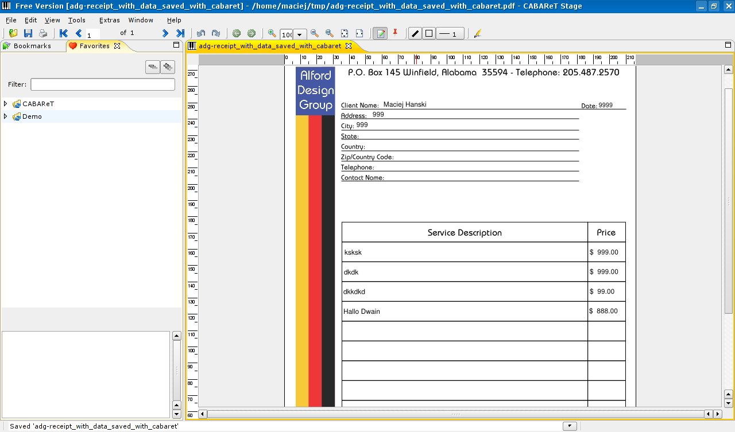Screen dimensions: 735x432
Task: Click the document's vertical scrollbar thumb
Action: [728, 201]
